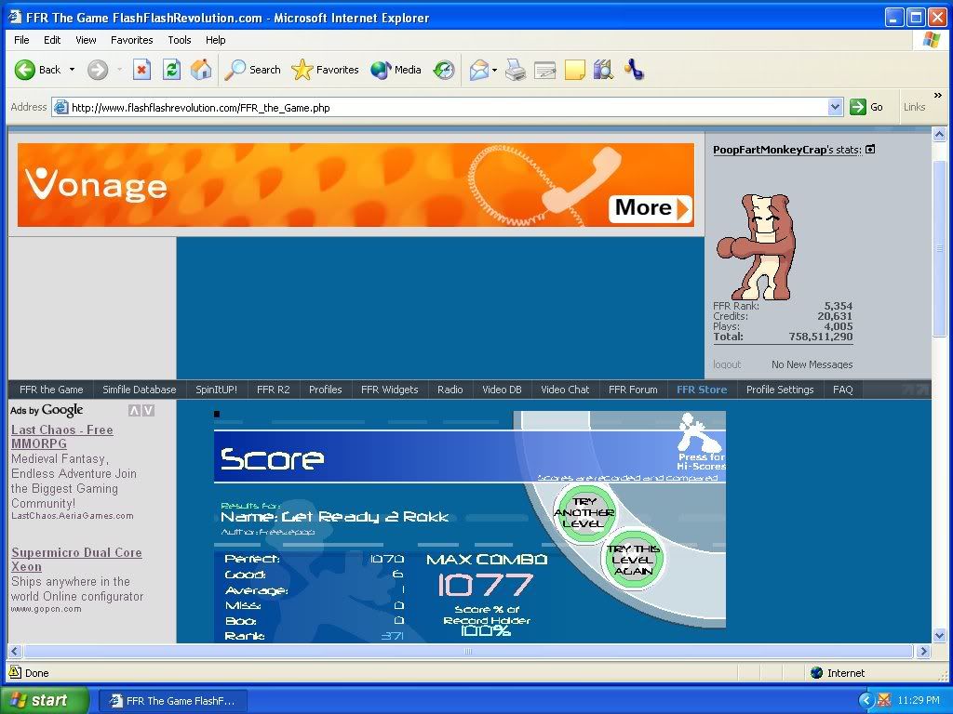This screenshot has width=953, height=714.
Task: Click the URL address input field
Action: click(x=447, y=108)
